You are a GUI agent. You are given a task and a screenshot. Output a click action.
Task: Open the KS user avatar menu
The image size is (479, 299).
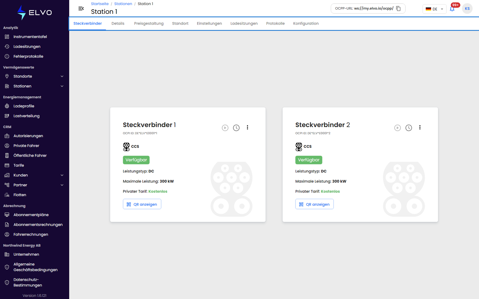[x=467, y=9]
